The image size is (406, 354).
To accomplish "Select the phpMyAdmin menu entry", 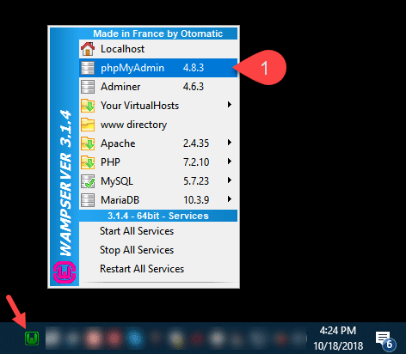I will (x=158, y=68).
